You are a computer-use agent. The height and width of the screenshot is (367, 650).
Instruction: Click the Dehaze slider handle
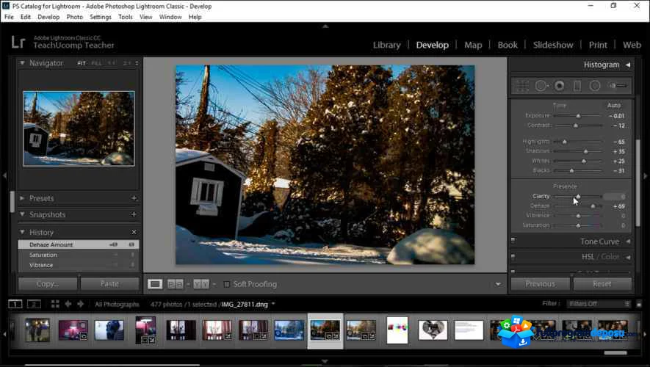pyautogui.click(x=593, y=206)
